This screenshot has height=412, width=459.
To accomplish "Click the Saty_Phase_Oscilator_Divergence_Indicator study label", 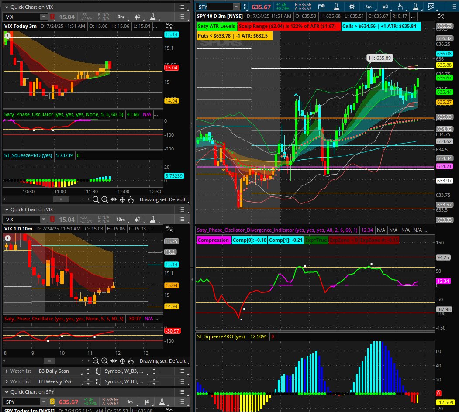I will (277, 230).
